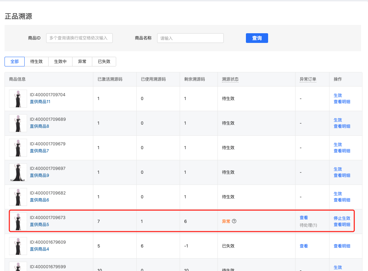Image resolution: width=368 pixels, height=271 pixels.
Task: Switch to the 生效中 tab
Action: 60,62
